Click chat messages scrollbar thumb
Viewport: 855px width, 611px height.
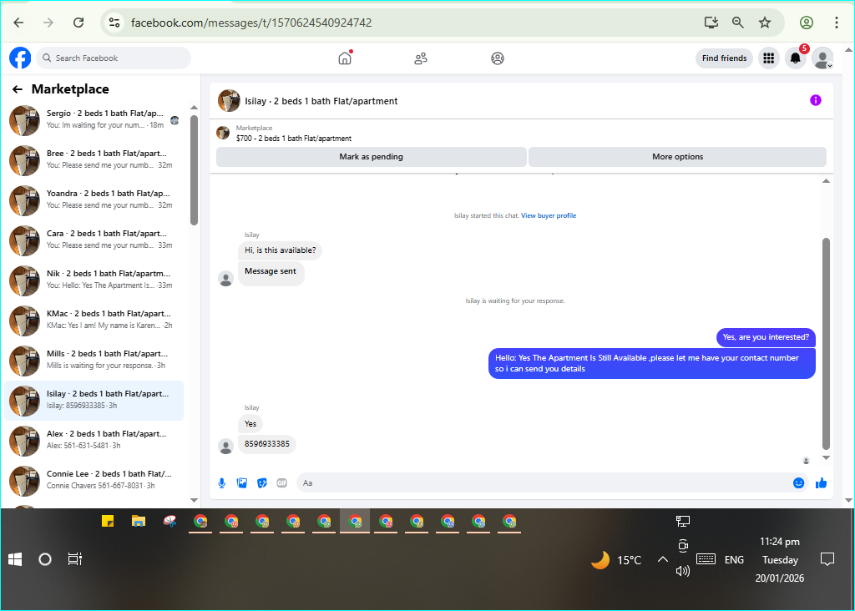coord(826,343)
